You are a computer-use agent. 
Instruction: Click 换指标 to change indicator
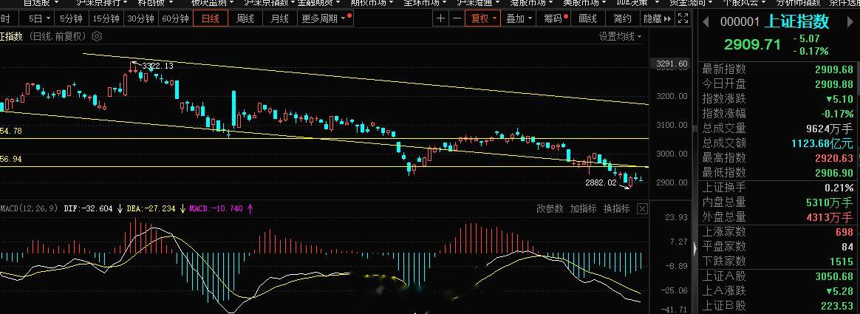(x=616, y=209)
